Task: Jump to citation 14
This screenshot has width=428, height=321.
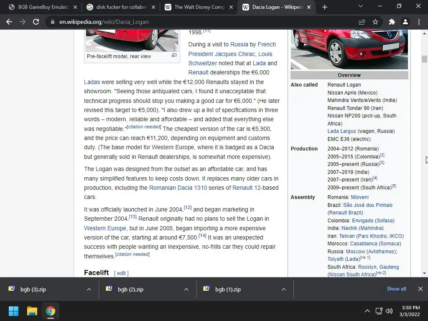Action: [202, 236]
